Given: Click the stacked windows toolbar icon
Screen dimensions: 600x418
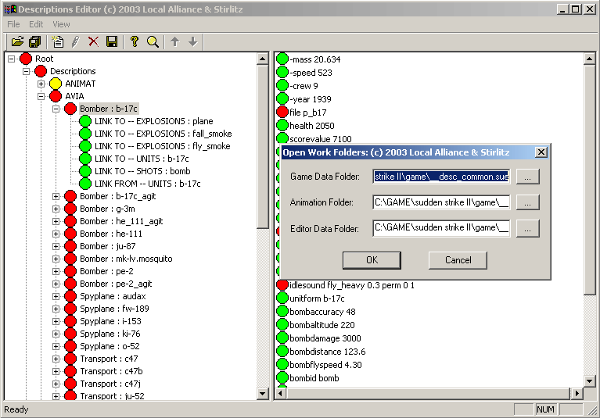Looking at the screenshot, I should click(35, 41).
